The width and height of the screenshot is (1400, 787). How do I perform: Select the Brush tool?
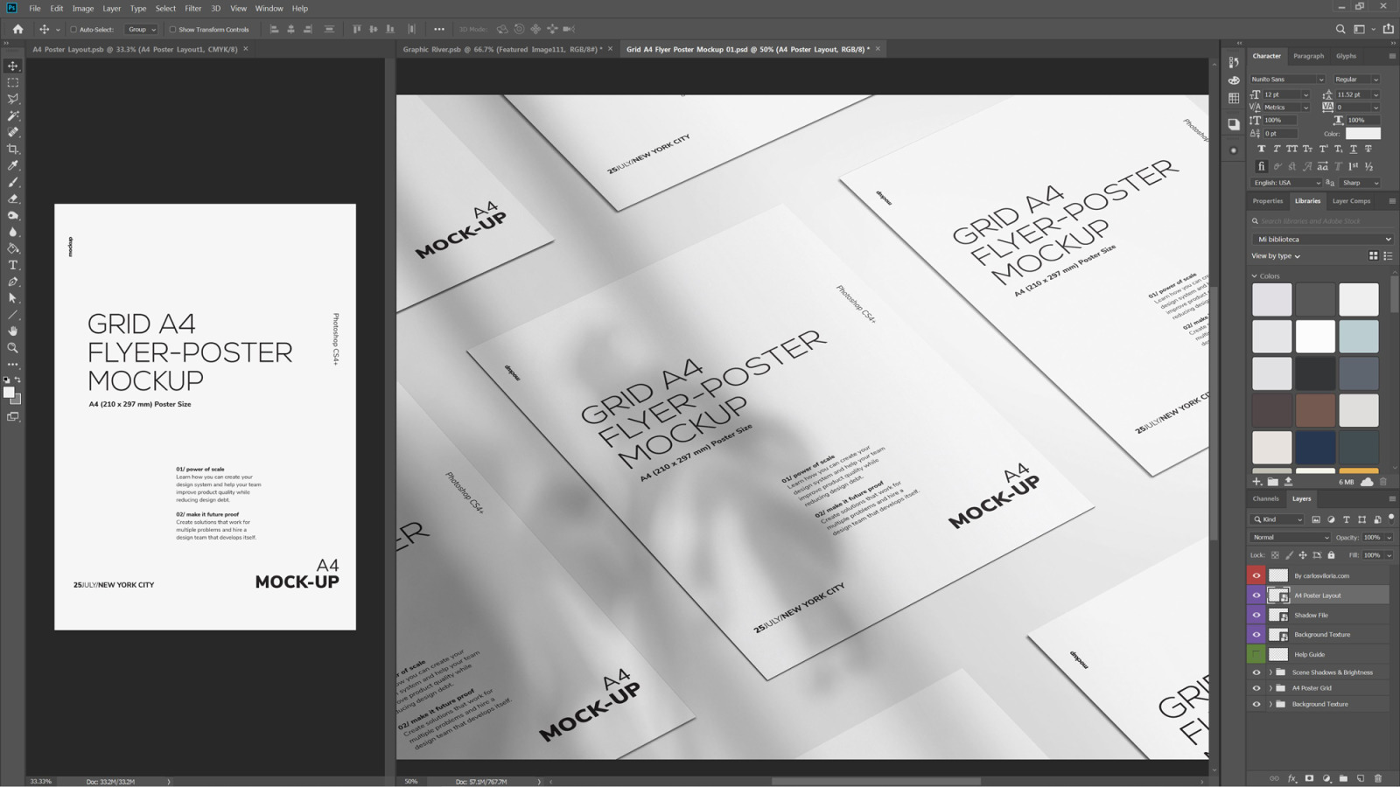13,182
